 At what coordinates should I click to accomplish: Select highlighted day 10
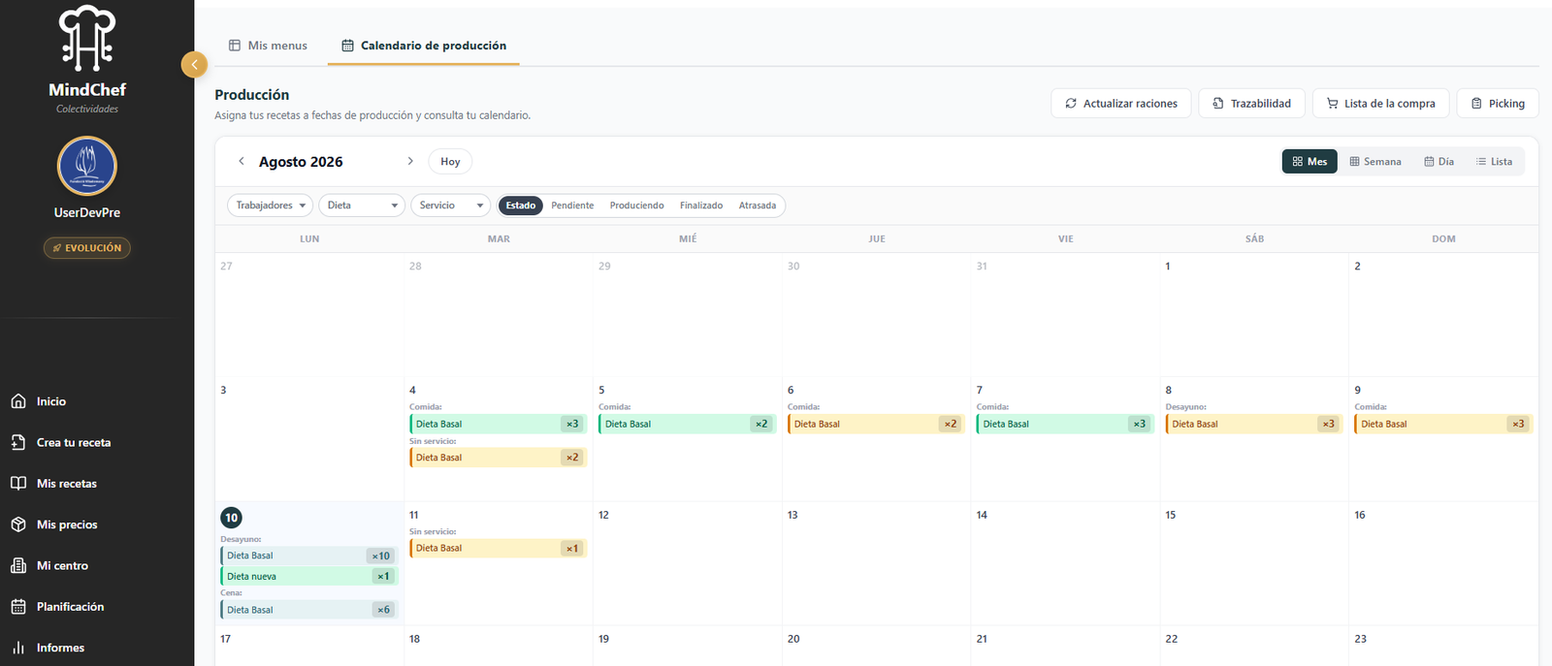point(231,518)
